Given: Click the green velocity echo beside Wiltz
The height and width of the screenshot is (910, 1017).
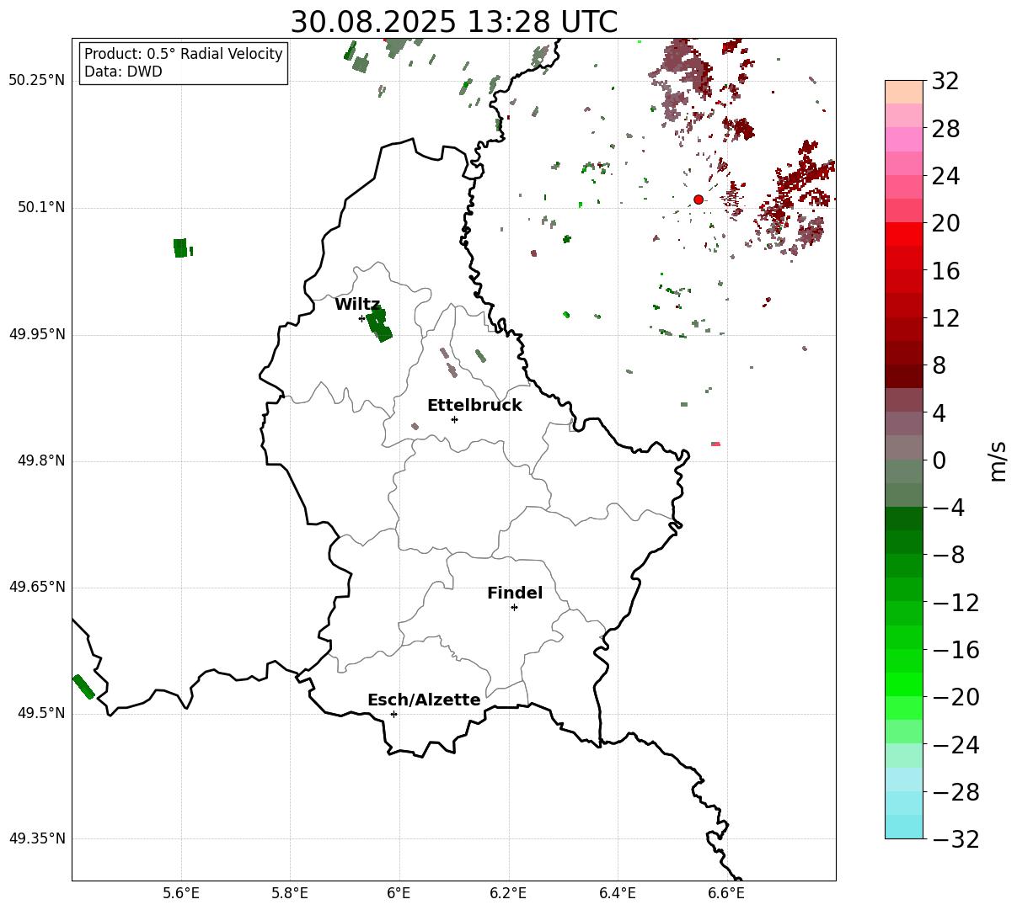Looking at the screenshot, I should click(x=378, y=324).
